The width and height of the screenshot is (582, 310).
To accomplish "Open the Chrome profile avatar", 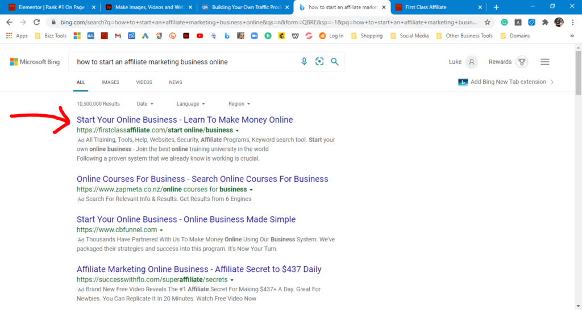I will point(559,22).
